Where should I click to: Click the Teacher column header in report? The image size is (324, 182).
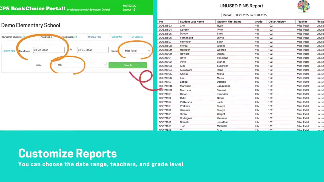(x=302, y=22)
